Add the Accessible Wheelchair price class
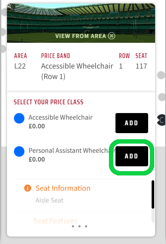The width and height of the screenshot is (166, 244). pos(132,123)
